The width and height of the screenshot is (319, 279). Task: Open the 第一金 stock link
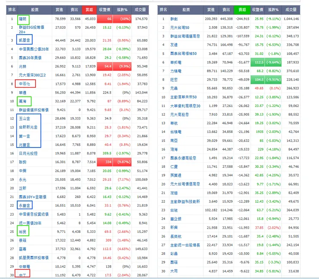tap(24, 136)
